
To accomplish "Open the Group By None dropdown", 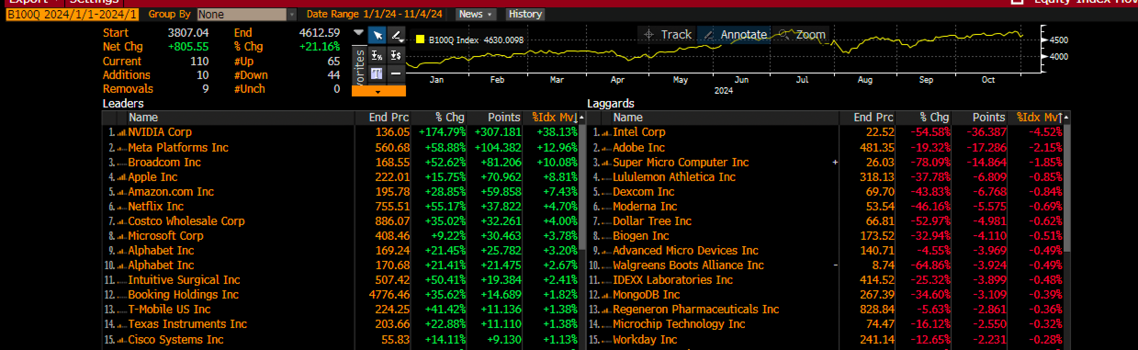I will click(247, 14).
